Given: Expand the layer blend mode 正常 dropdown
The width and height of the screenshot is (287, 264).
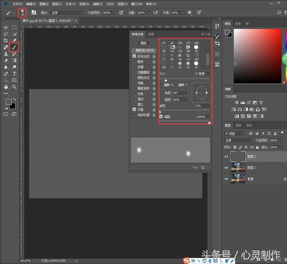Looking at the screenshot, I should pos(239,140).
